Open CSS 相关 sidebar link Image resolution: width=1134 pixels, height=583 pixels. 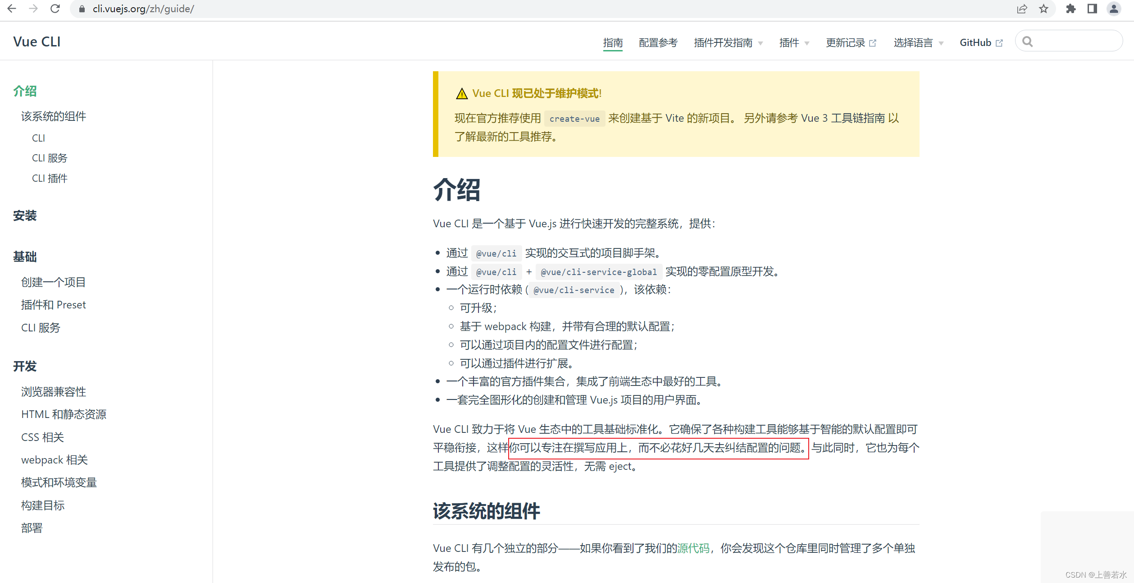click(42, 437)
